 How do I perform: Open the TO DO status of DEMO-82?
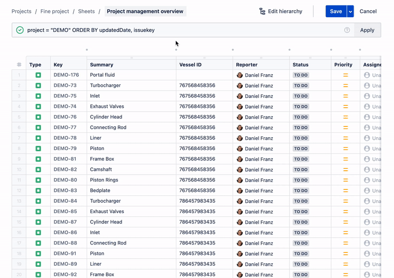[x=301, y=170]
